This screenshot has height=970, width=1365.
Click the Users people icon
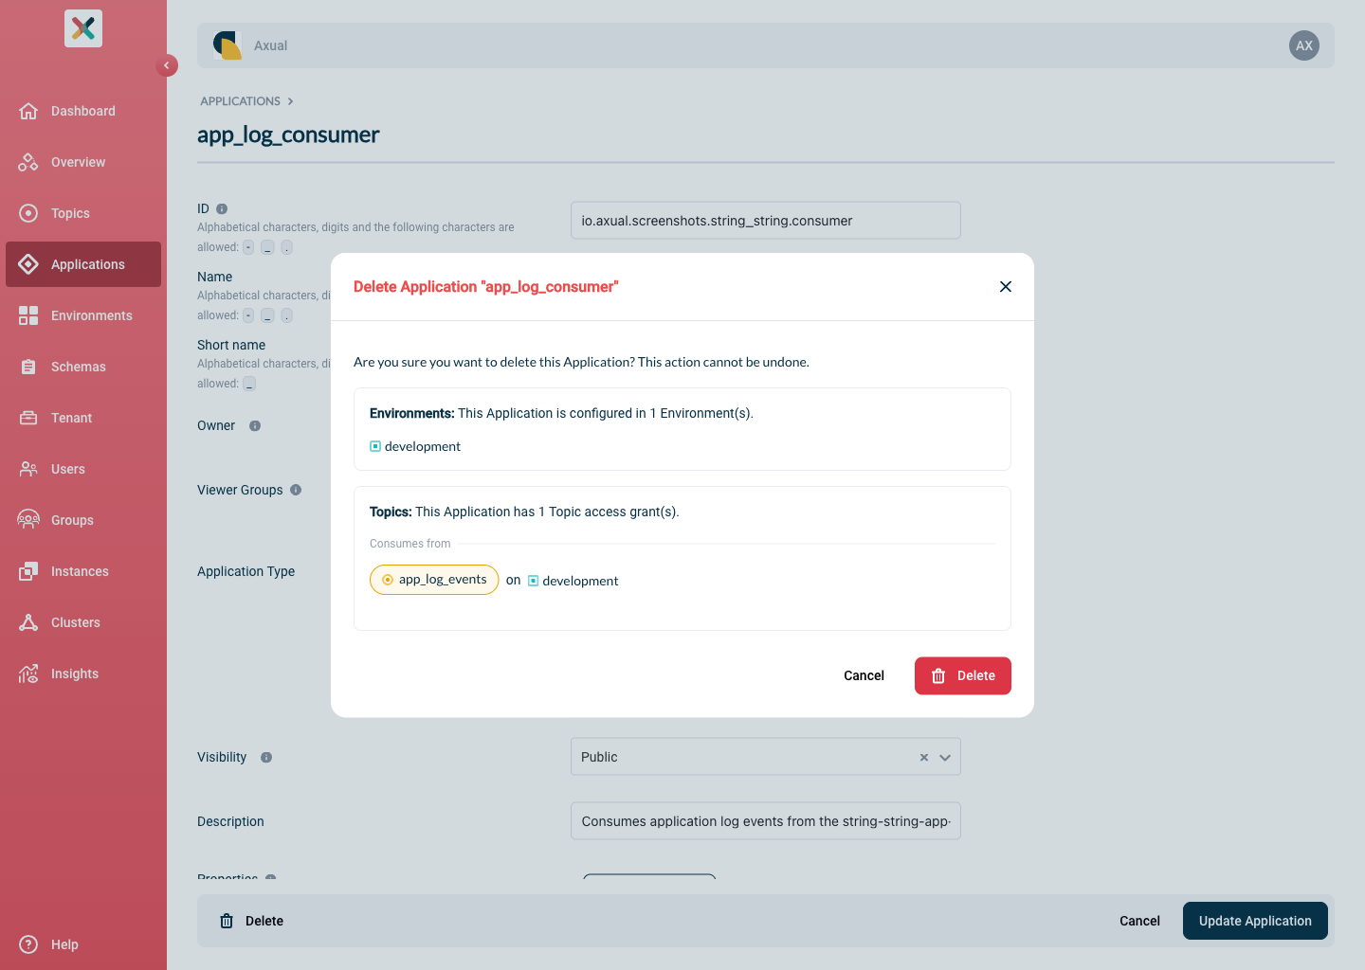(x=28, y=469)
